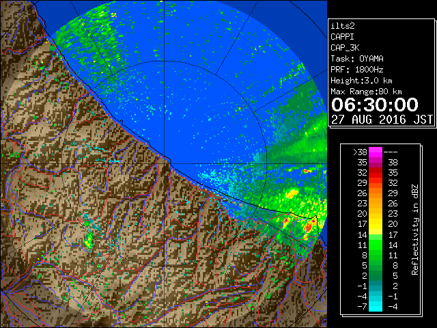Click the radar center at range ring crosshair
The height and width of the screenshot is (328, 437).
click(165, 164)
